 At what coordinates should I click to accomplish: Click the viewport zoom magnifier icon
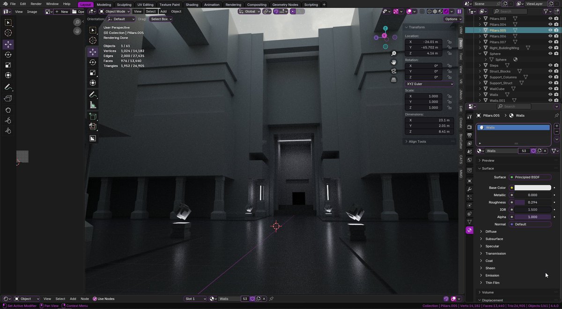[394, 54]
